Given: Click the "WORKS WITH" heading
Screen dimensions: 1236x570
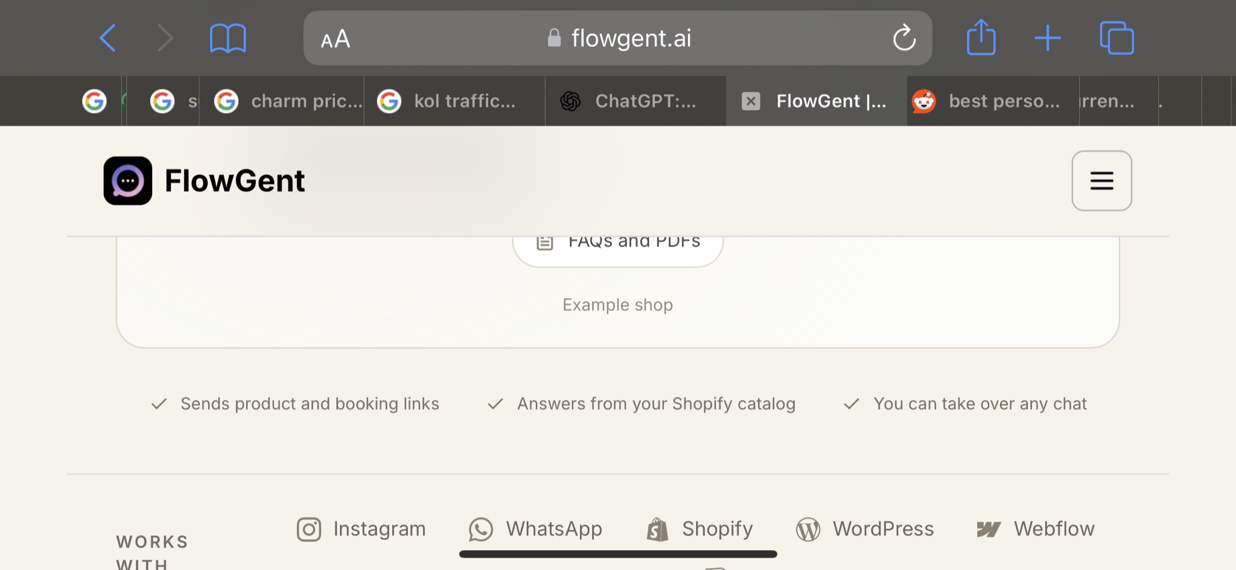Looking at the screenshot, I should 152,551.
